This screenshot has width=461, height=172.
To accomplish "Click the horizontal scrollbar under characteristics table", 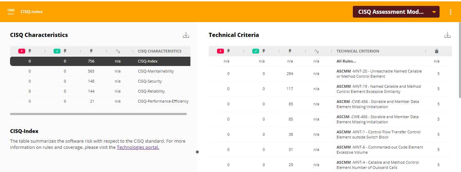I will [x=98, y=114].
